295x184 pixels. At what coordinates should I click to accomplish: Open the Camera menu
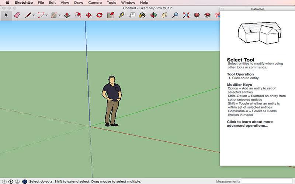click(95, 3)
